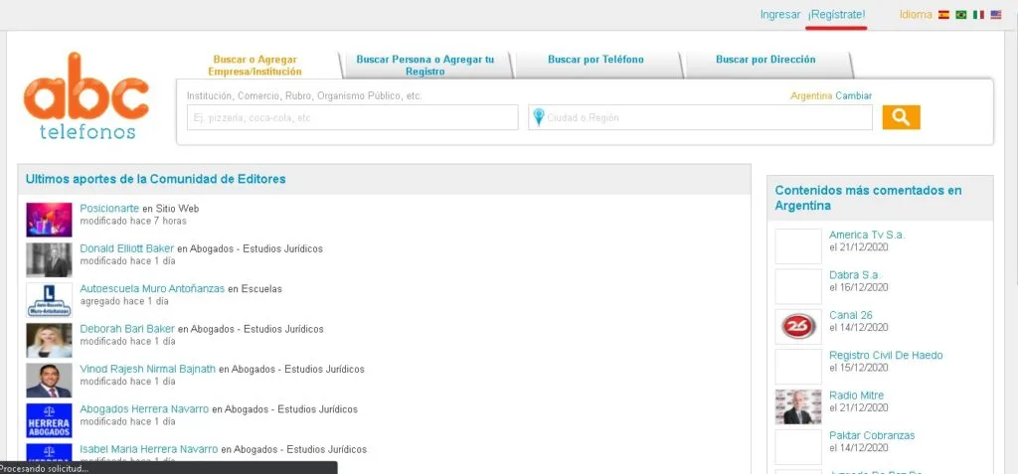Click the Ingresar login link
This screenshot has height=474, width=1018.
pos(779,15)
